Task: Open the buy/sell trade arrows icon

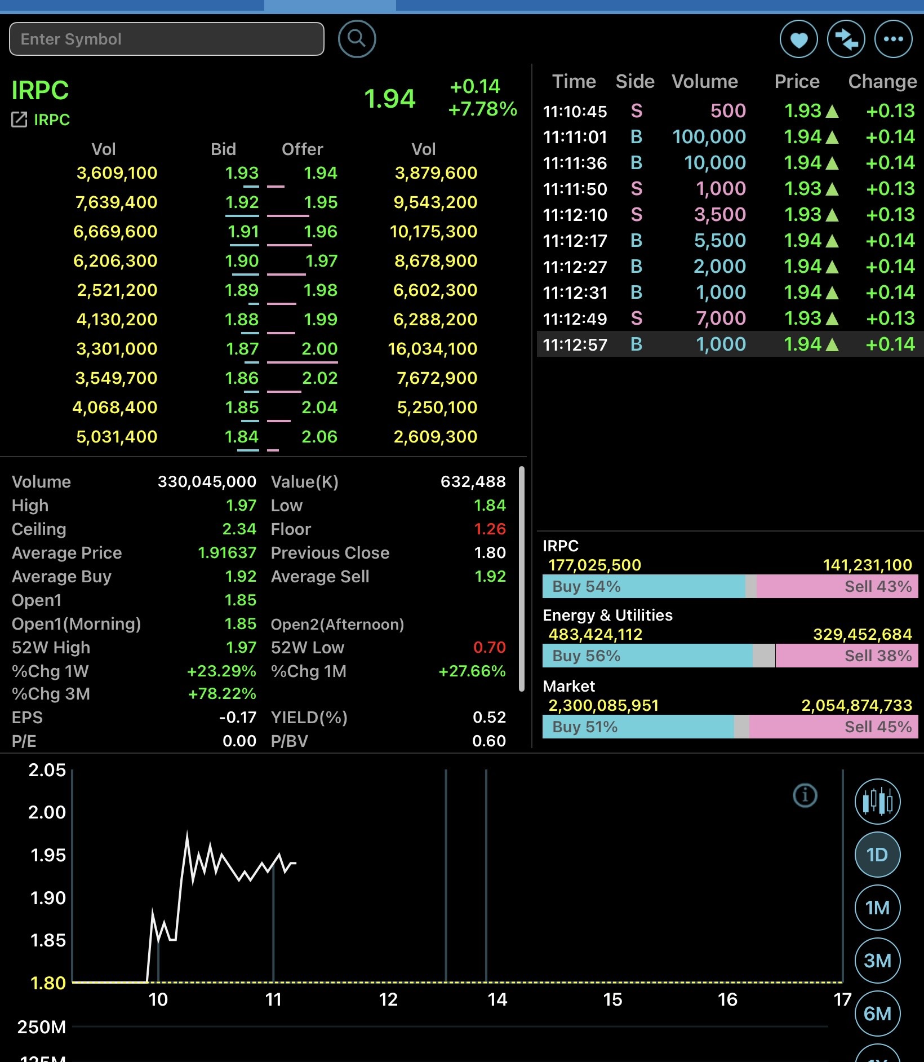Action: click(x=846, y=39)
